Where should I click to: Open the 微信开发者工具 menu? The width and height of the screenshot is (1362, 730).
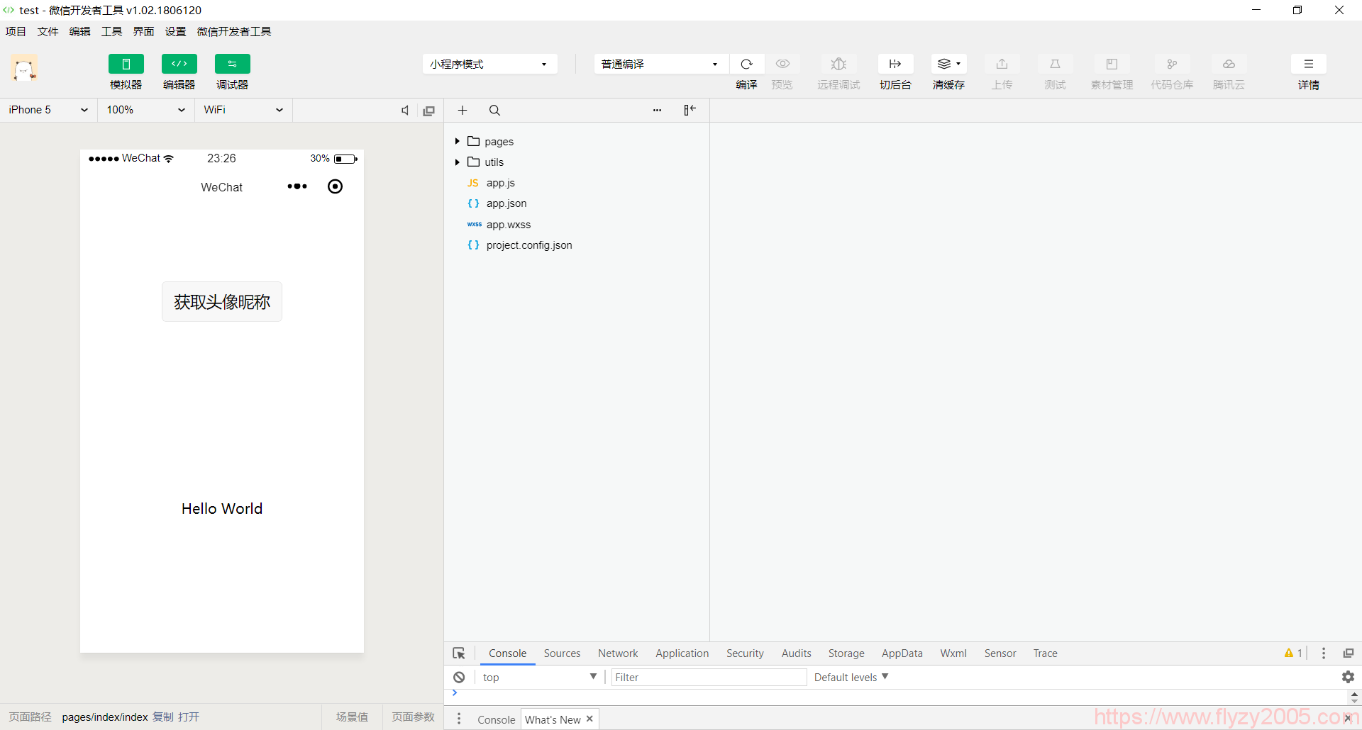coord(234,31)
